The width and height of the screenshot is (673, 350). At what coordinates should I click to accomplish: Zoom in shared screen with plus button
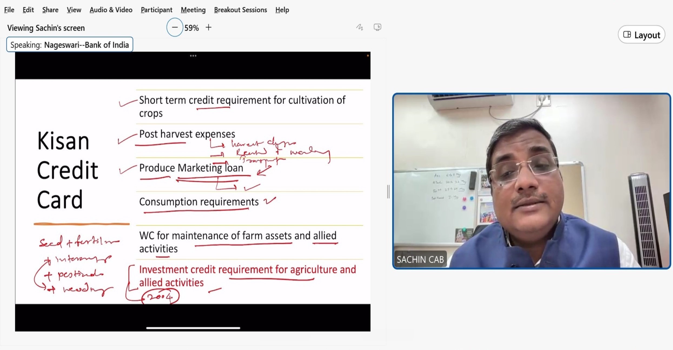(208, 27)
